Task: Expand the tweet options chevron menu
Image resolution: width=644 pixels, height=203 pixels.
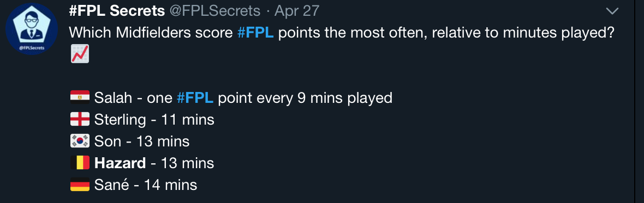Action: pyautogui.click(x=612, y=11)
